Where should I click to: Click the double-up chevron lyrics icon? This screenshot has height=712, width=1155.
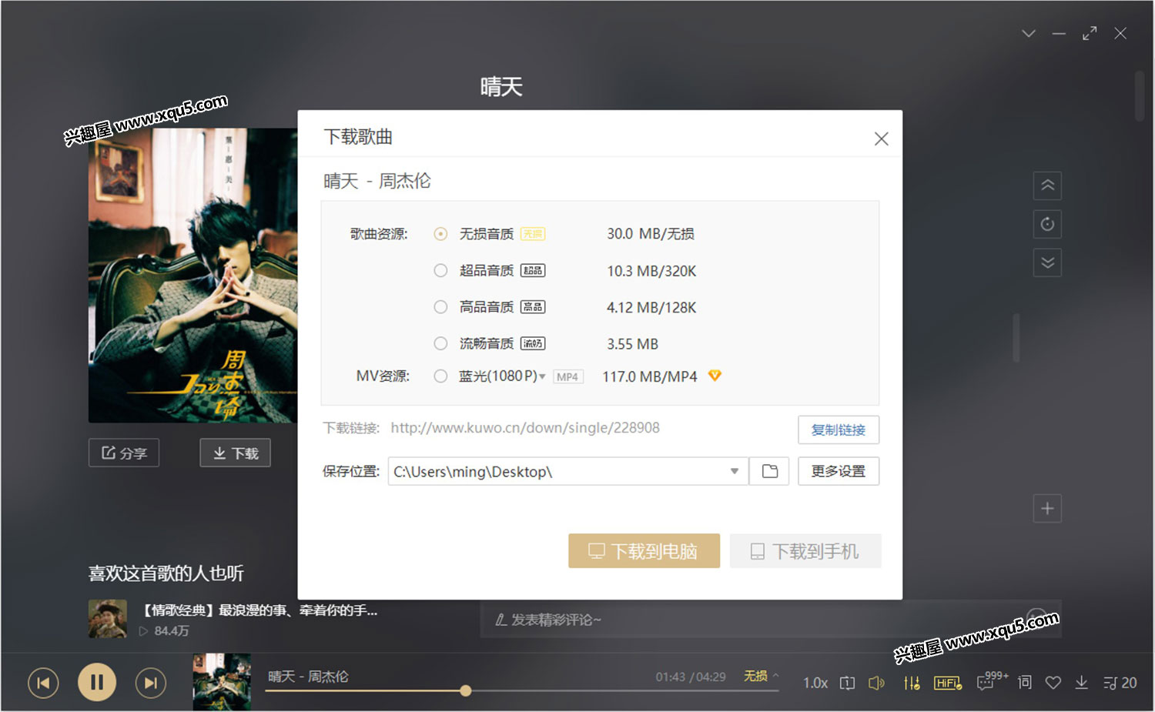pyautogui.click(x=1047, y=186)
